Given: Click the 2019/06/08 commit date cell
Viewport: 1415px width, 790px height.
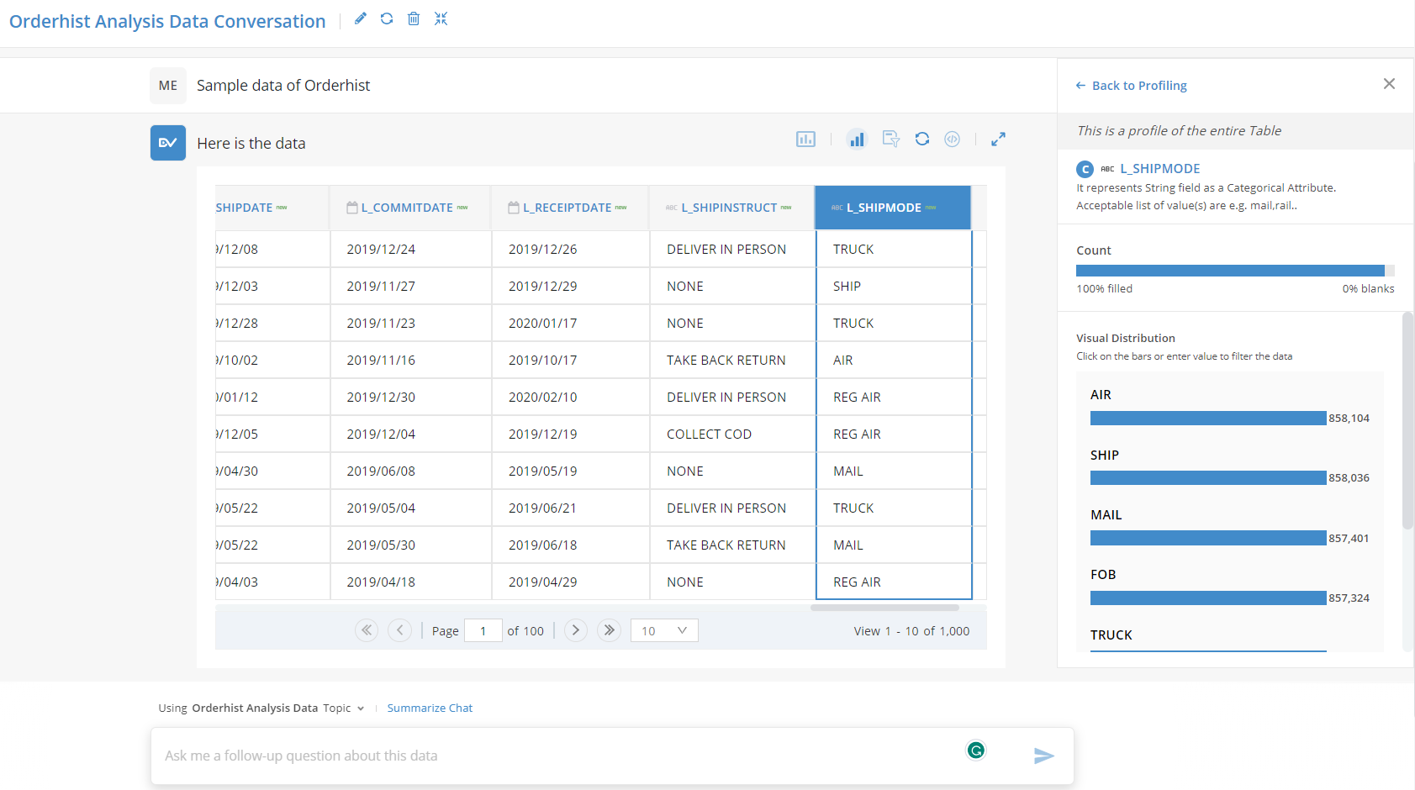Looking at the screenshot, I should (410, 471).
